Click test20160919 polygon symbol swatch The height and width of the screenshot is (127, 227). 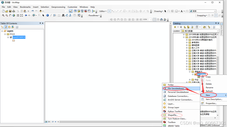pyautogui.click(x=14, y=41)
